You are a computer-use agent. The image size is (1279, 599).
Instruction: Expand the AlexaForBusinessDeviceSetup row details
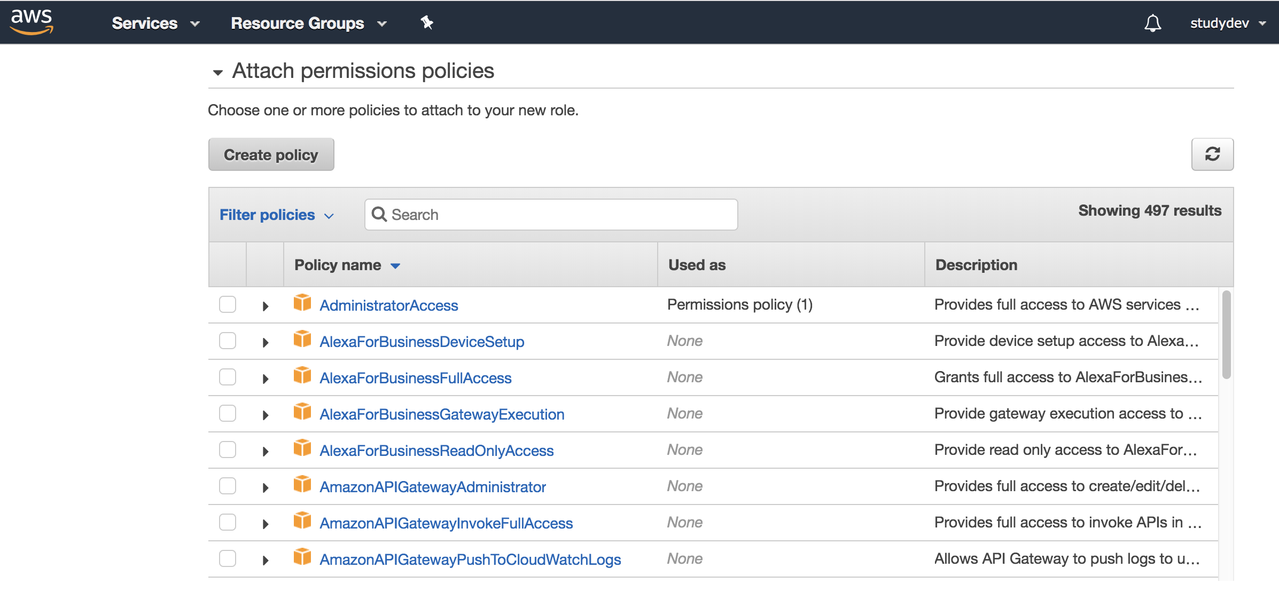coord(266,342)
